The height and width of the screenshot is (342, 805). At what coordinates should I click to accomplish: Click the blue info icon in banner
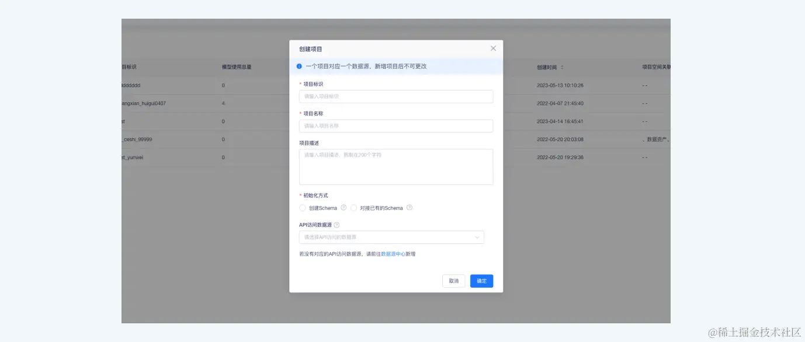click(x=299, y=67)
